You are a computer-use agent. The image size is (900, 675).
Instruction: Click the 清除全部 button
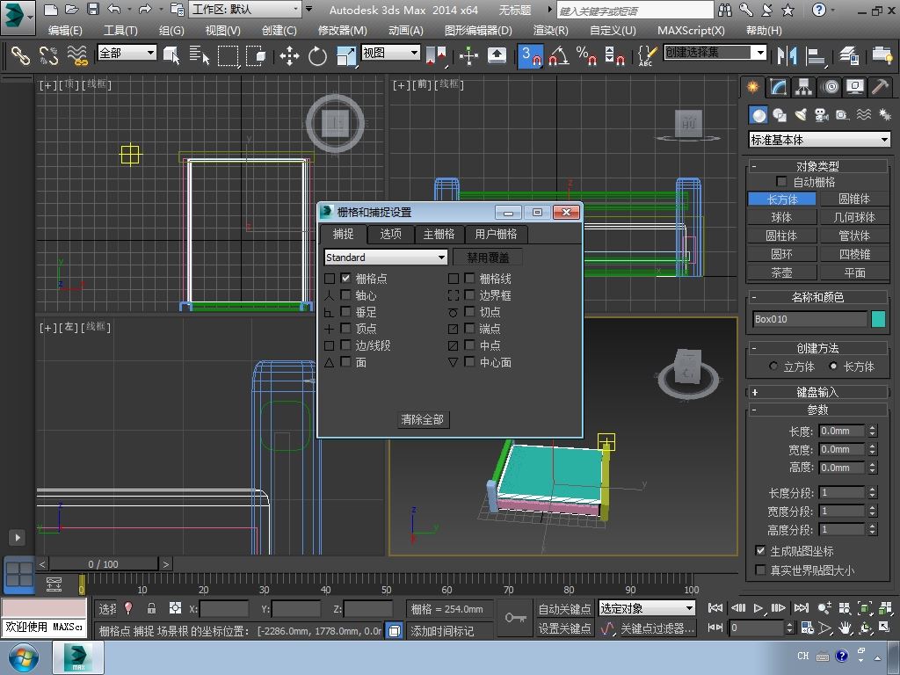[x=423, y=419]
